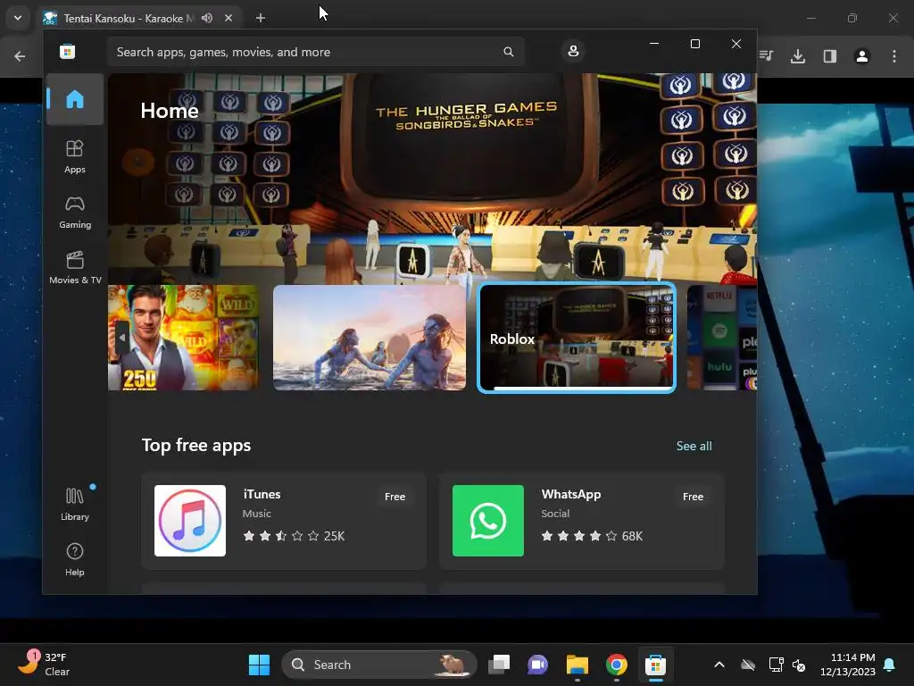Open the browser three-dot menu

pyautogui.click(x=894, y=56)
